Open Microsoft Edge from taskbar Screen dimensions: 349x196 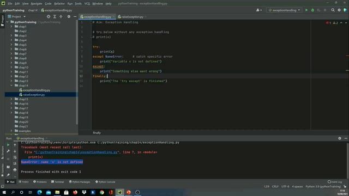(x=40, y=192)
